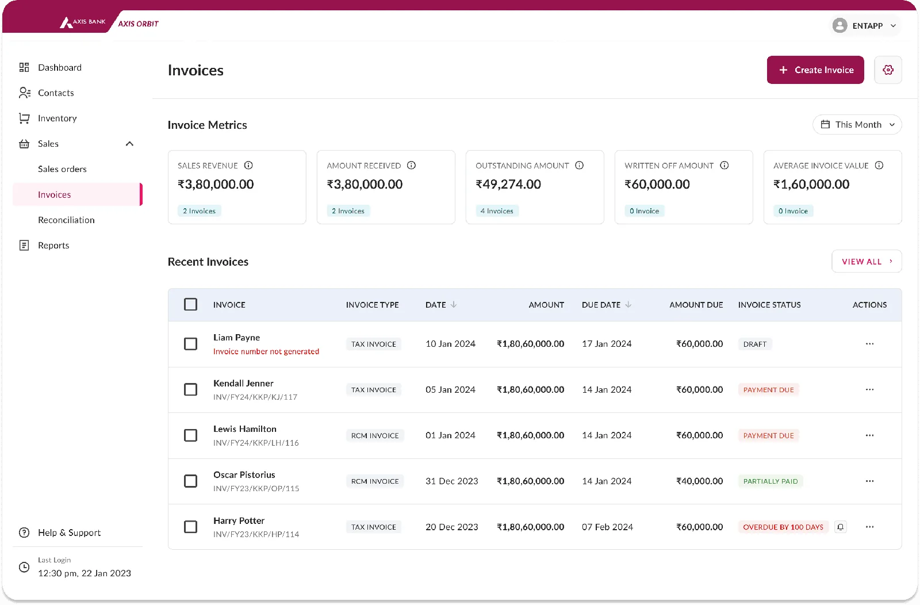Click the 0 Invoice tag under Written Off Amount

pyautogui.click(x=644, y=211)
